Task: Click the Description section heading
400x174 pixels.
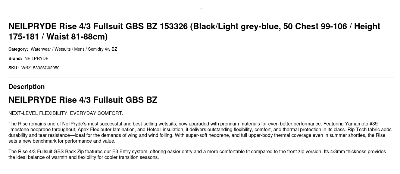Action: [x=27, y=87]
